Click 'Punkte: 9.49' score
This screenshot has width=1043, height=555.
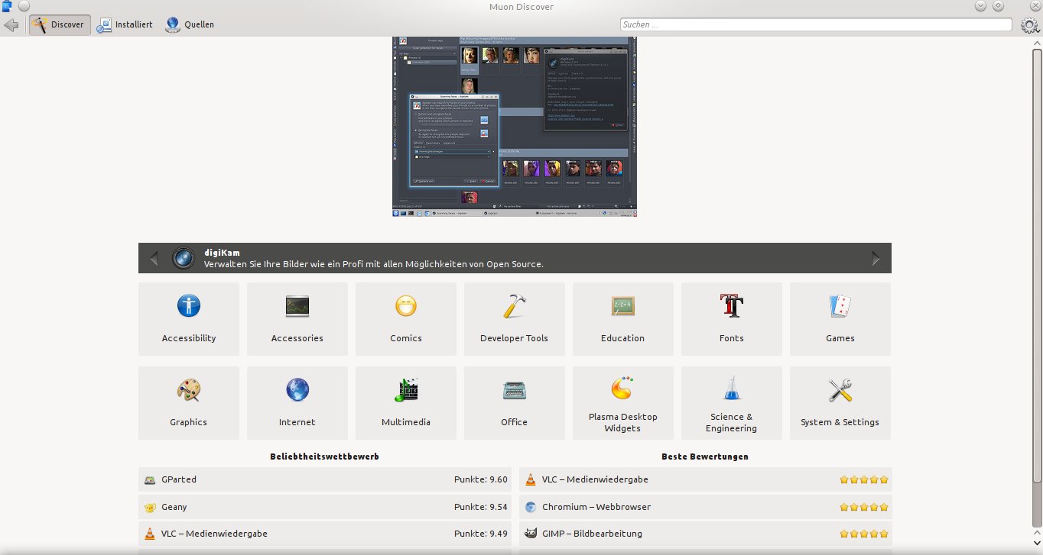pyautogui.click(x=480, y=534)
